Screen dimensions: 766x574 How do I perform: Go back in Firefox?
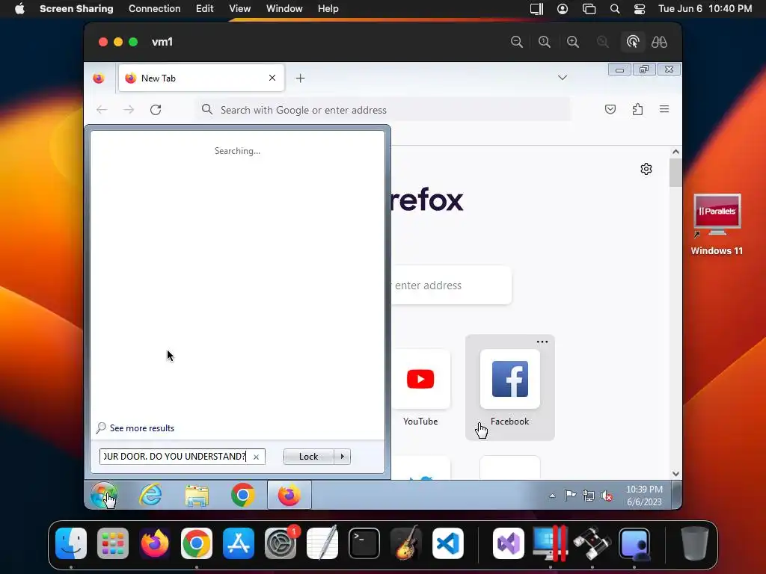(102, 110)
